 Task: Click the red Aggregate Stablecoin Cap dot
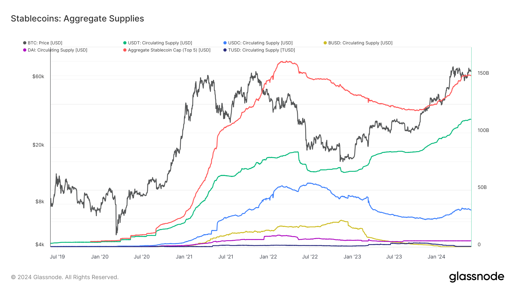pyautogui.click(x=125, y=50)
